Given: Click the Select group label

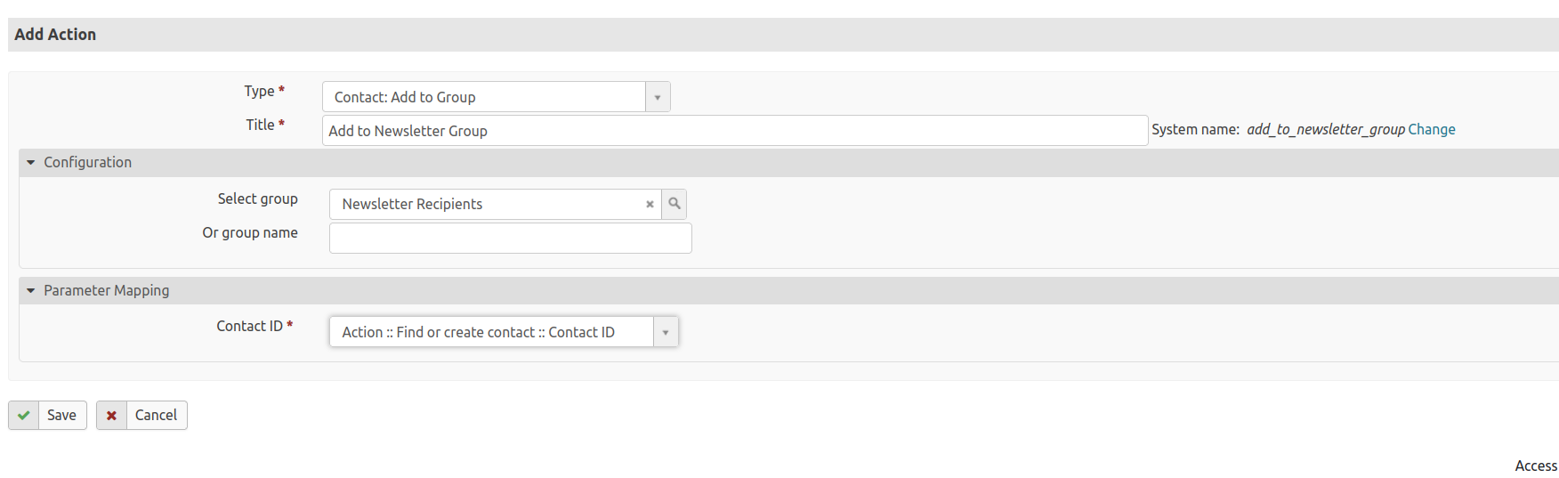Looking at the screenshot, I should (x=257, y=199).
